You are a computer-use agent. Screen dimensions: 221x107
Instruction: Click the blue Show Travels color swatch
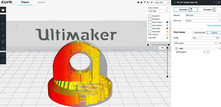tap(167, 22)
